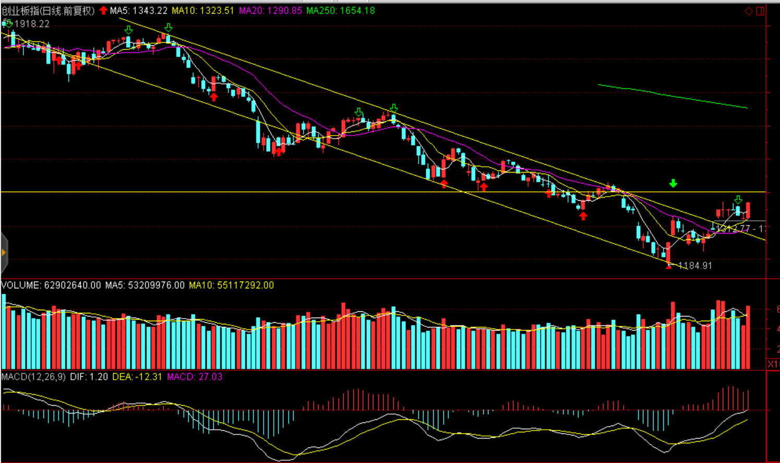Open MACD(12,26,9) indicator parameters label
This screenshot has width=780, height=463.
(33, 376)
